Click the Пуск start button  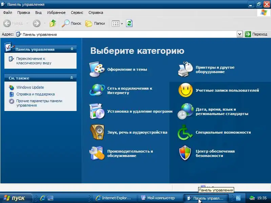click(x=16, y=198)
